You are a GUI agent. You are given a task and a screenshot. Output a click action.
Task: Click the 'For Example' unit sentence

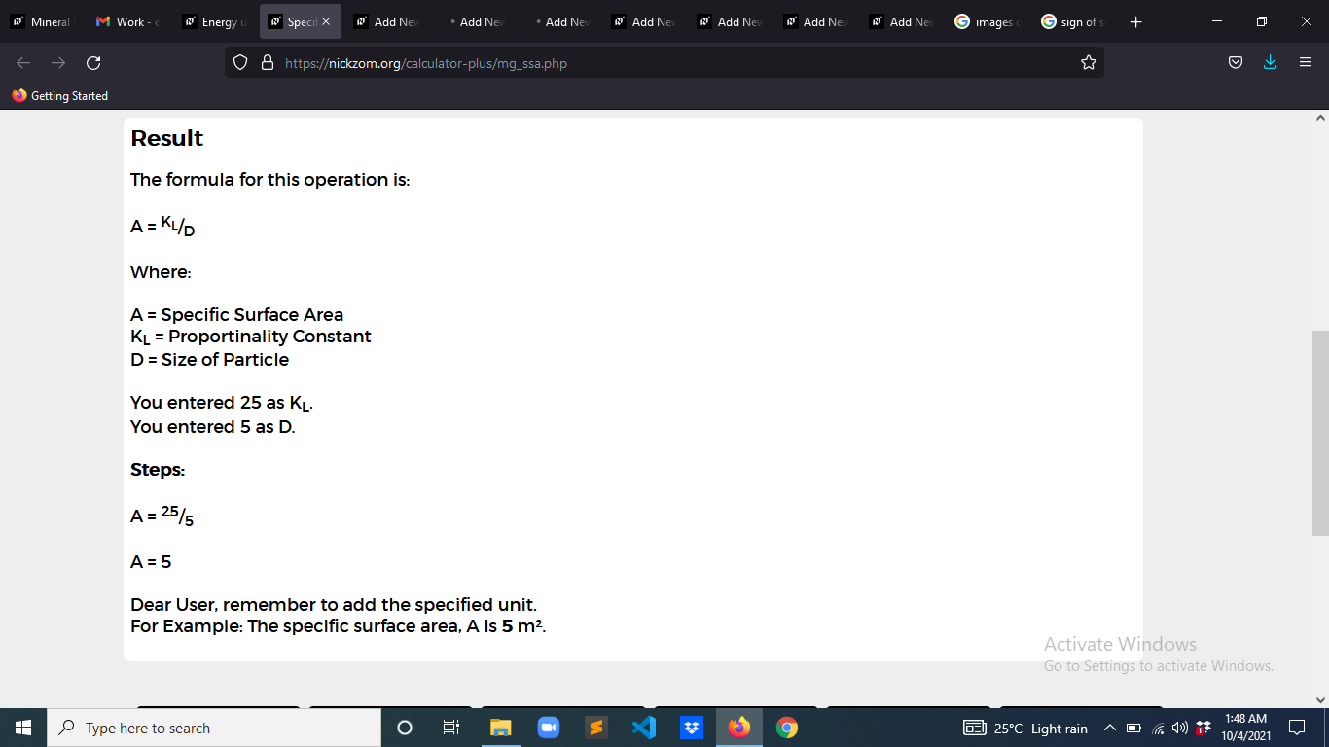tap(339, 626)
